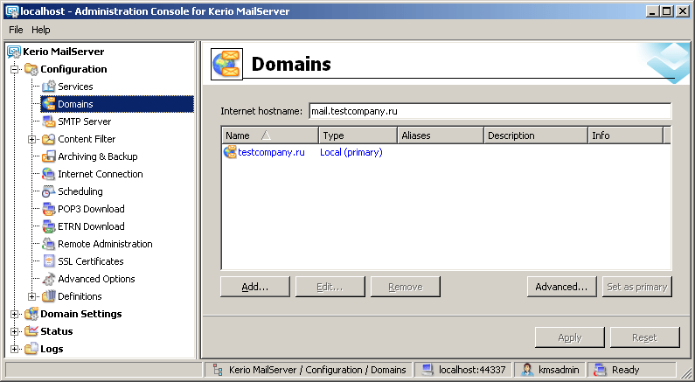This screenshot has width=695, height=382.
Task: Click the Add... button
Action: [255, 287]
